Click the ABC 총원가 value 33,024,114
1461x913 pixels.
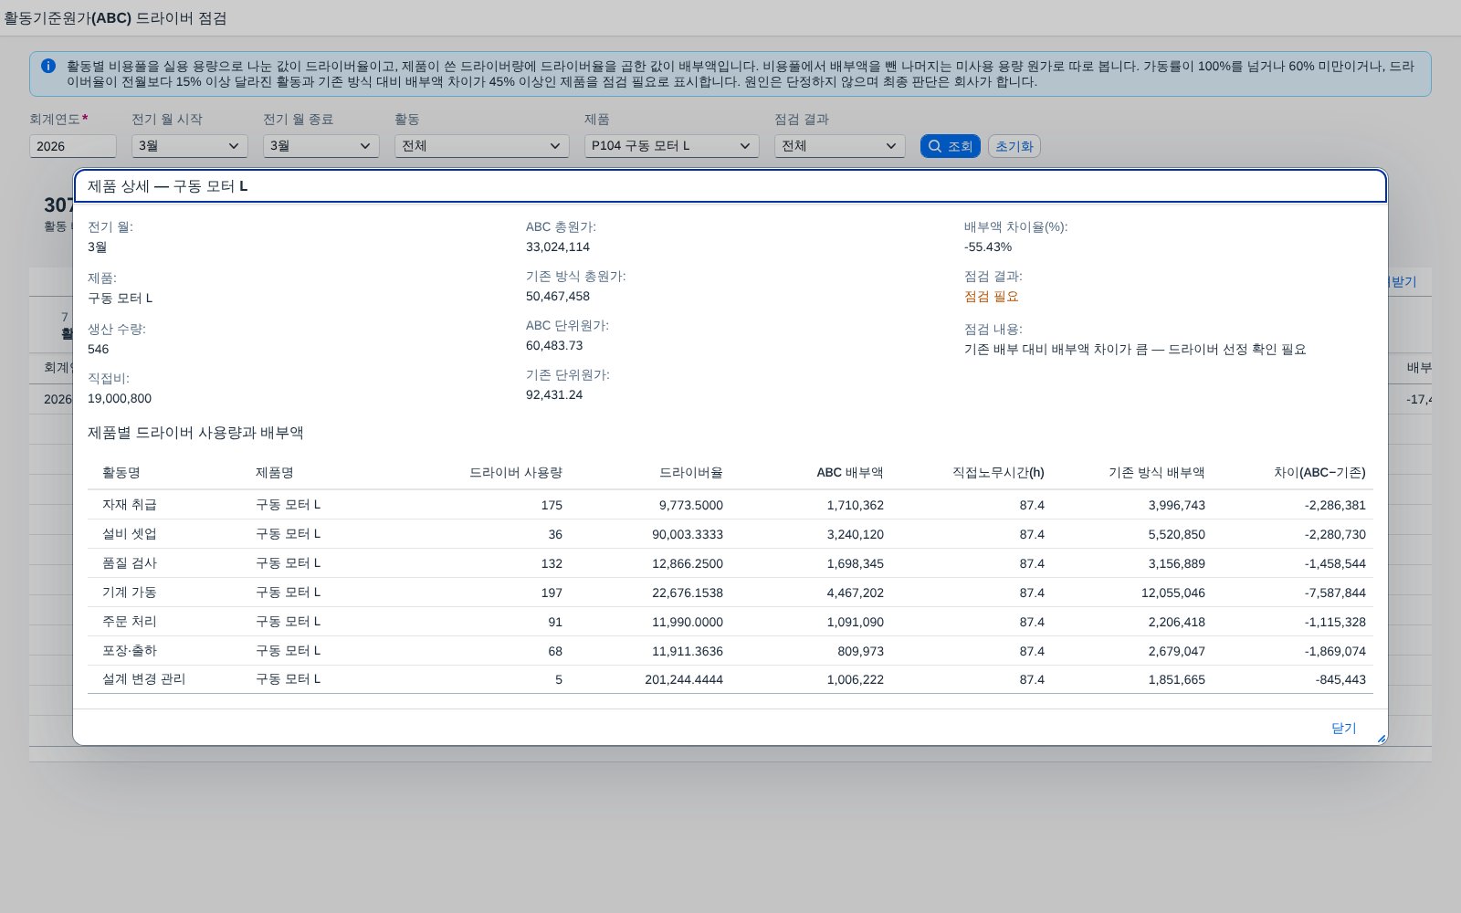(558, 247)
